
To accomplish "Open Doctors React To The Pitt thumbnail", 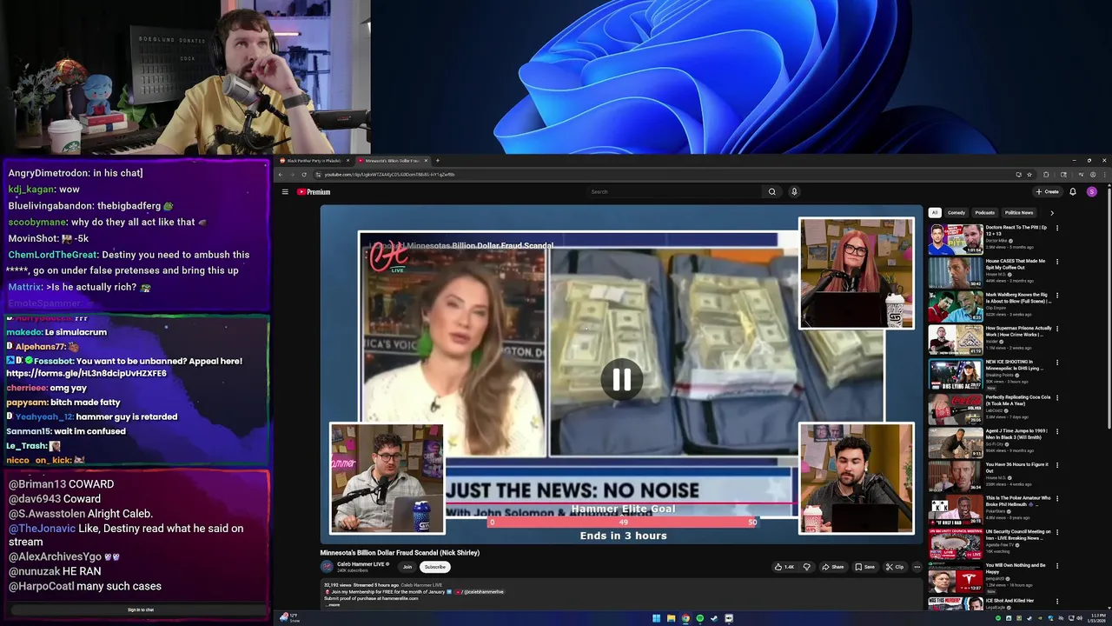I will pos(956,239).
